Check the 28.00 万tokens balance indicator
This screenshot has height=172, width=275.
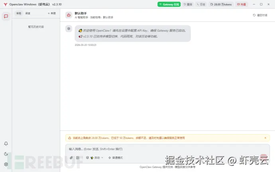click(221, 4)
